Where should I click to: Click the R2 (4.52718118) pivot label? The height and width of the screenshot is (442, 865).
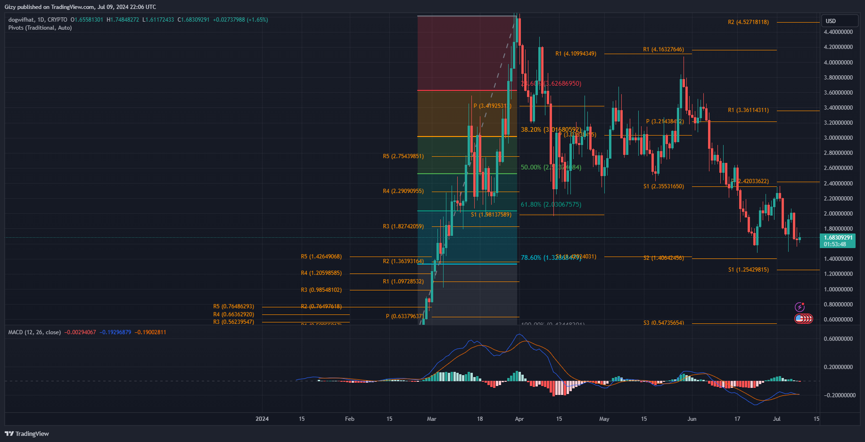pyautogui.click(x=748, y=22)
